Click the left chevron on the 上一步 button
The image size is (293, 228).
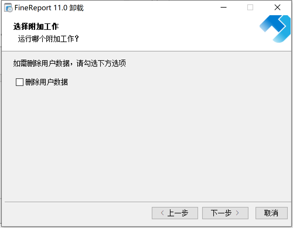[x=162, y=213]
